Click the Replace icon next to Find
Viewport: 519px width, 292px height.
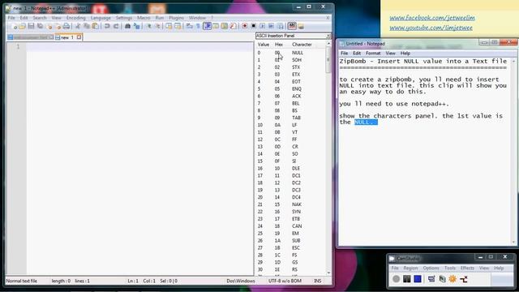(x=137, y=26)
